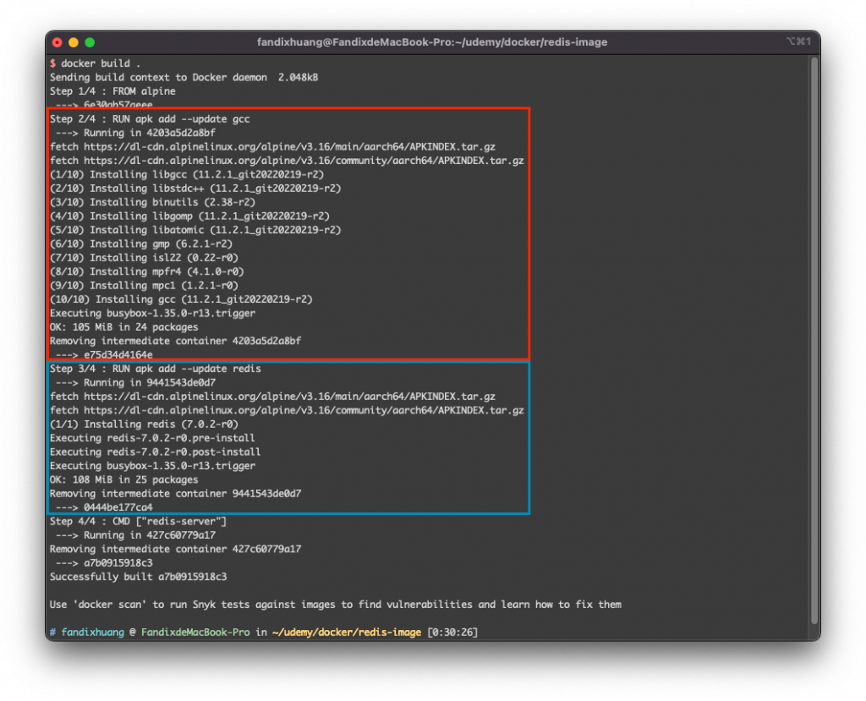Click '(9/10) Installing mpc1' line
This screenshot has height=701, width=866.
144,285
